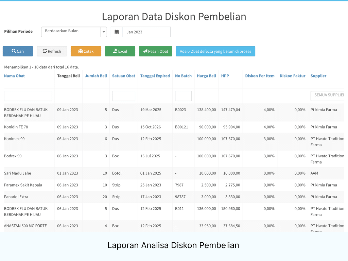Click batch number B0023

pos(180,110)
